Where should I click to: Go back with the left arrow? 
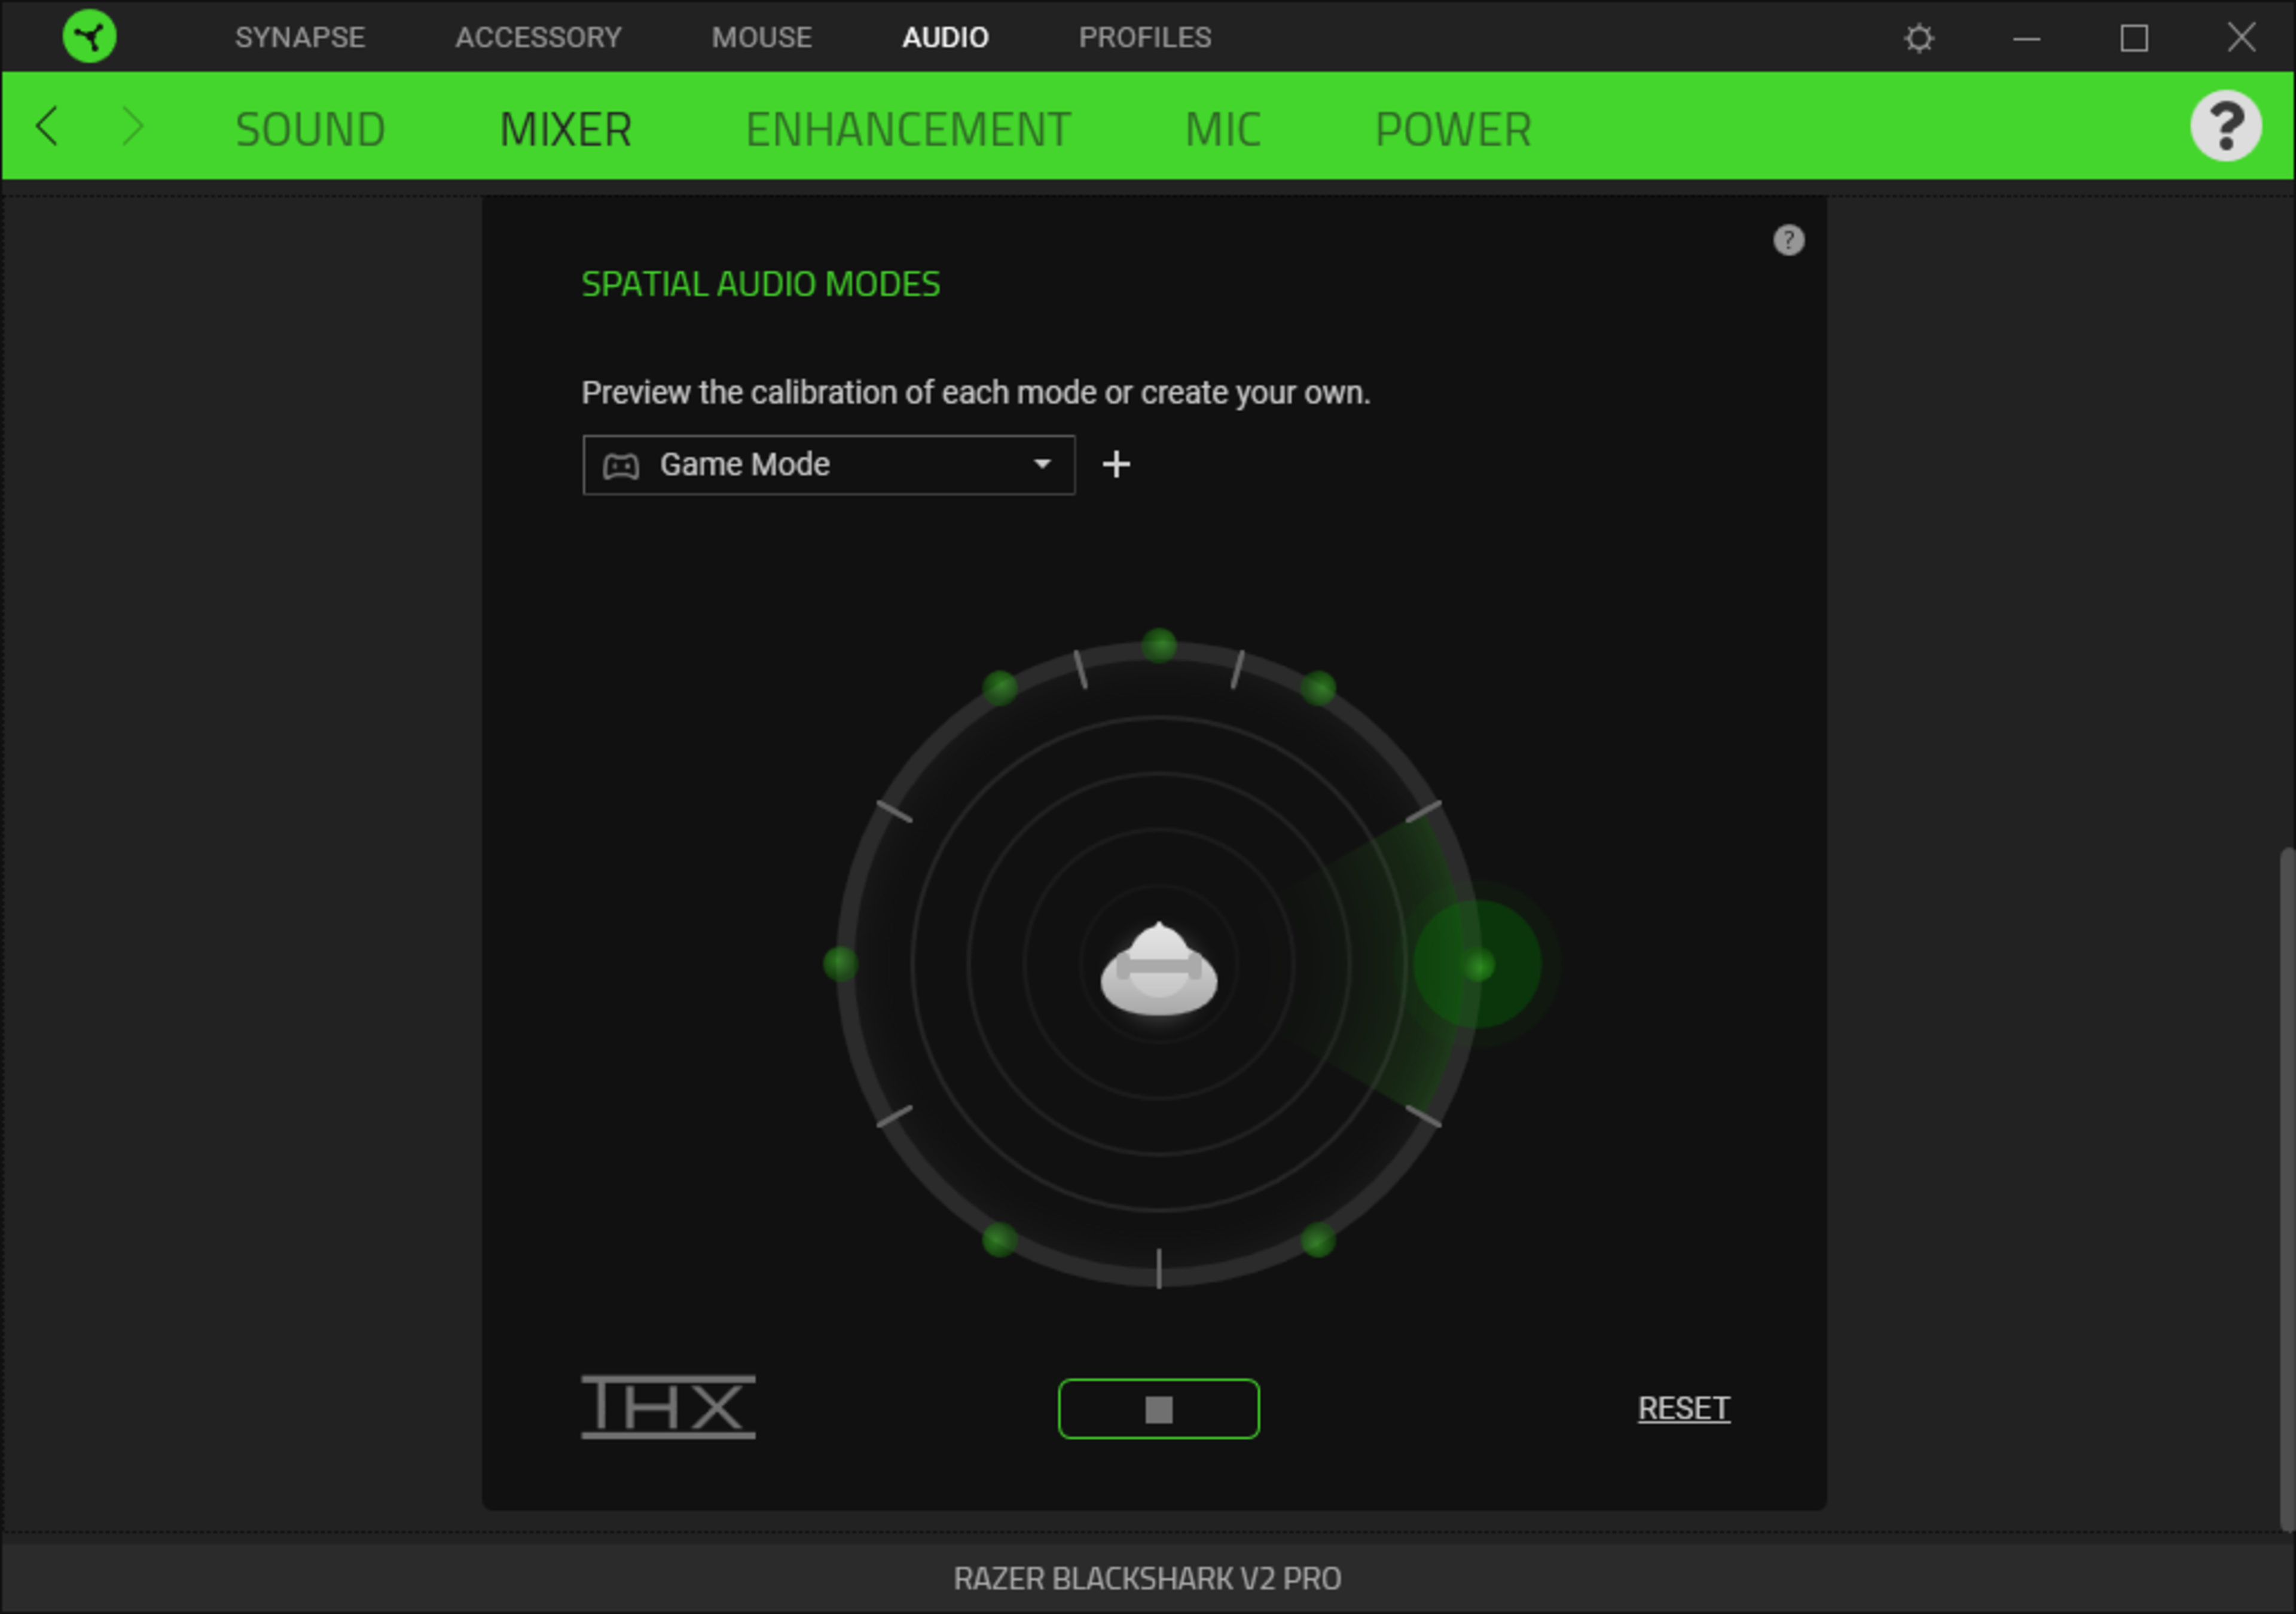point(47,127)
